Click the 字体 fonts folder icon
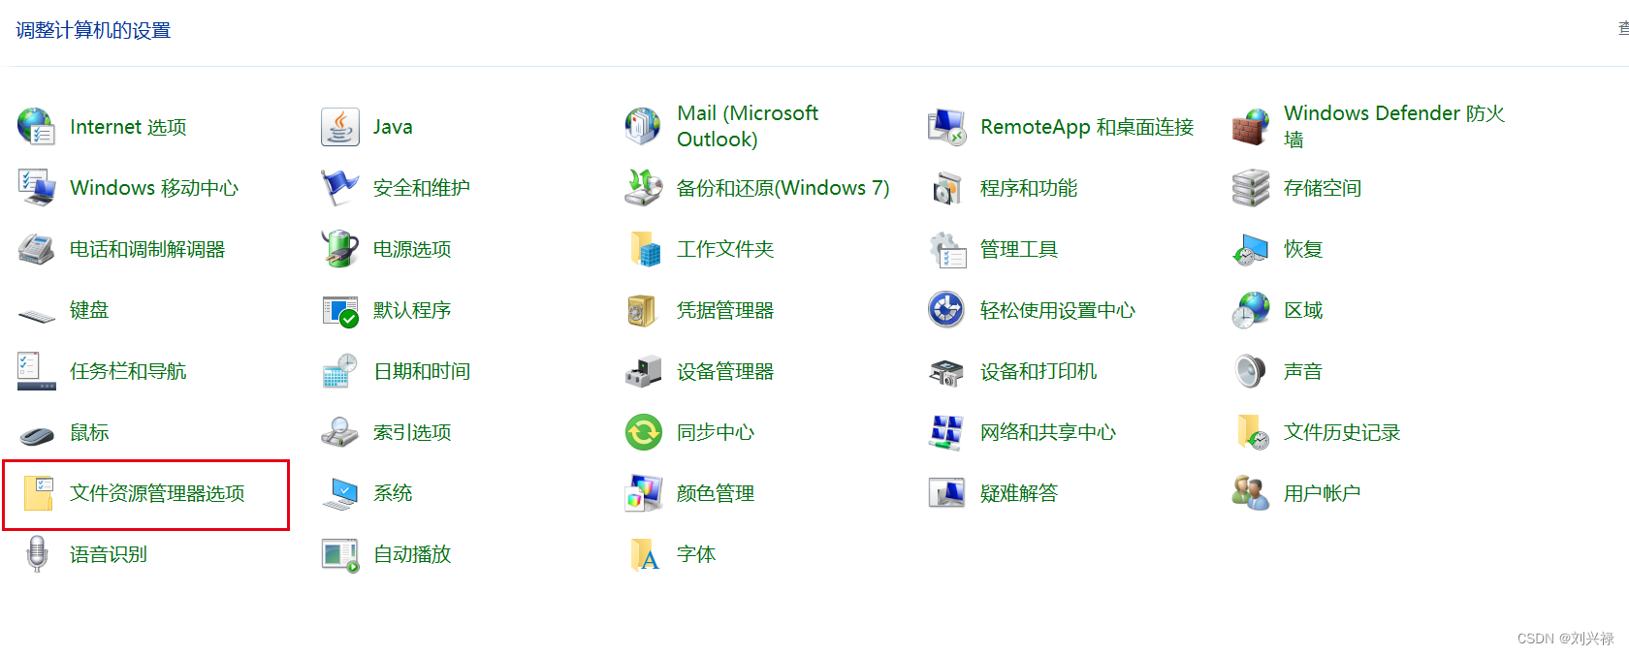Image resolution: width=1629 pixels, height=655 pixels. (x=644, y=554)
